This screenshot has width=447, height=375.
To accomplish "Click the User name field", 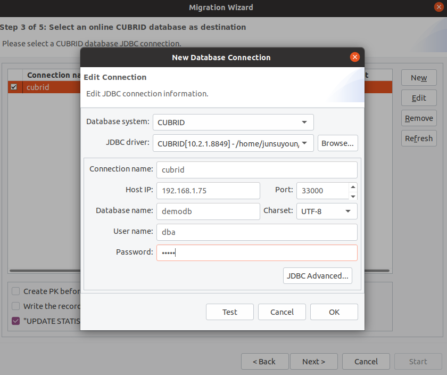I will 256,232.
